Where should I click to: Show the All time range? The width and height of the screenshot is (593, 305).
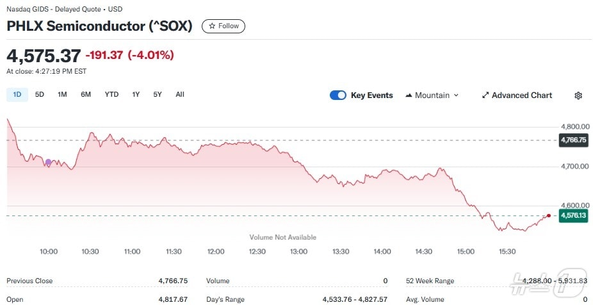(180, 95)
